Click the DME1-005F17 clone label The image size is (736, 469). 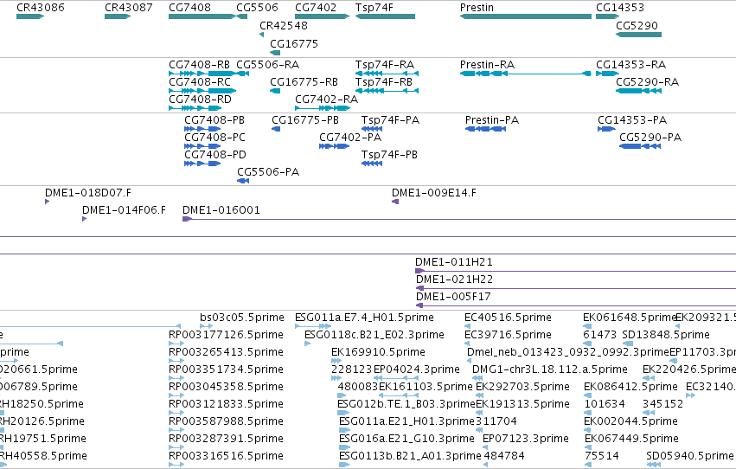click(453, 297)
